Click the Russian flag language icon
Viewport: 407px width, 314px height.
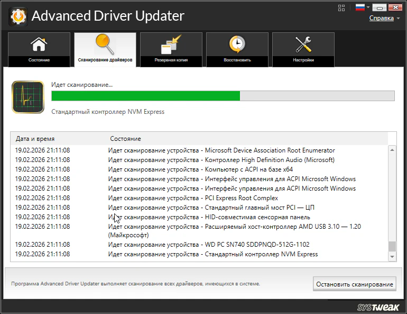[x=360, y=7]
